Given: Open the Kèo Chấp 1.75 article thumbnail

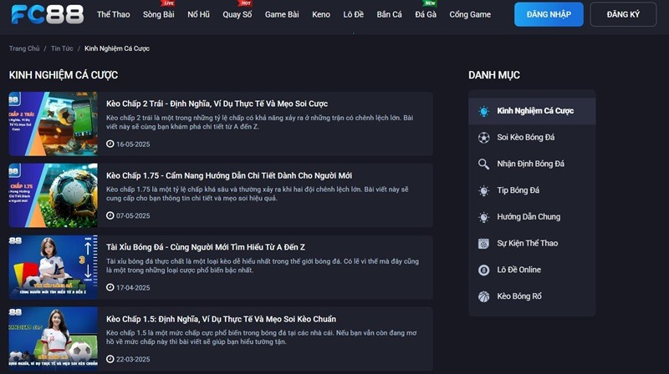Looking at the screenshot, I should coord(54,195).
